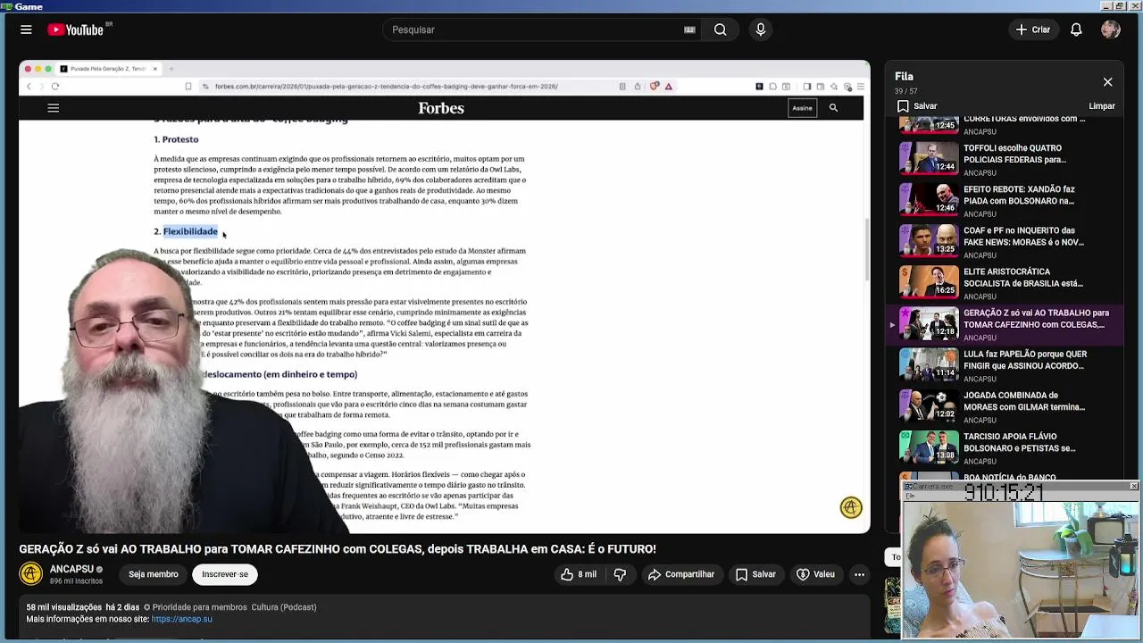Select queue item COAF e PF no INQUERITO

click(x=1005, y=241)
